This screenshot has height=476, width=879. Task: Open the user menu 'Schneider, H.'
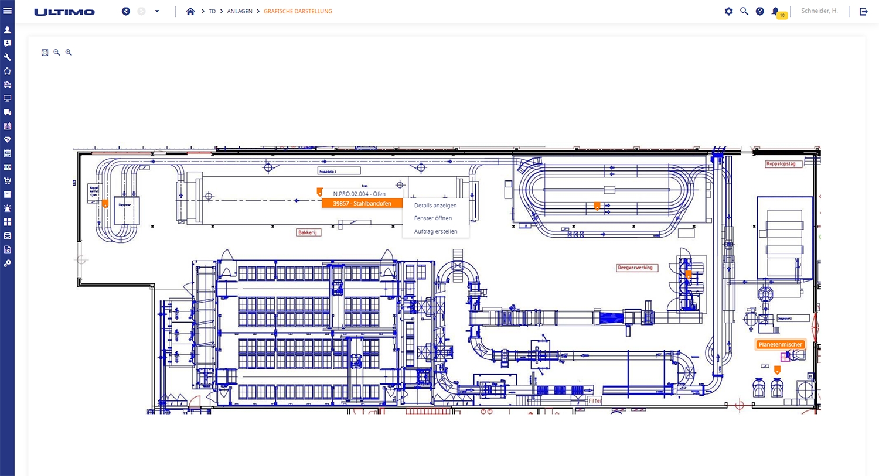point(819,11)
